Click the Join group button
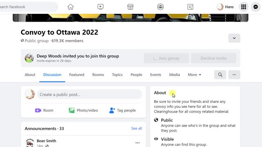This screenshot has width=262, height=147. 166,58
